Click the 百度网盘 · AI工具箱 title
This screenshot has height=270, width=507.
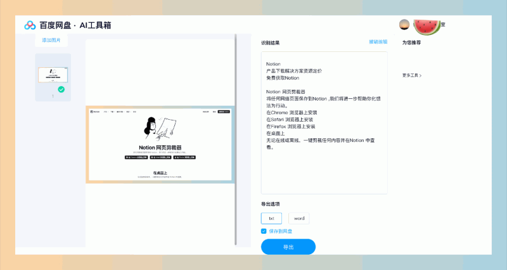click(x=75, y=25)
